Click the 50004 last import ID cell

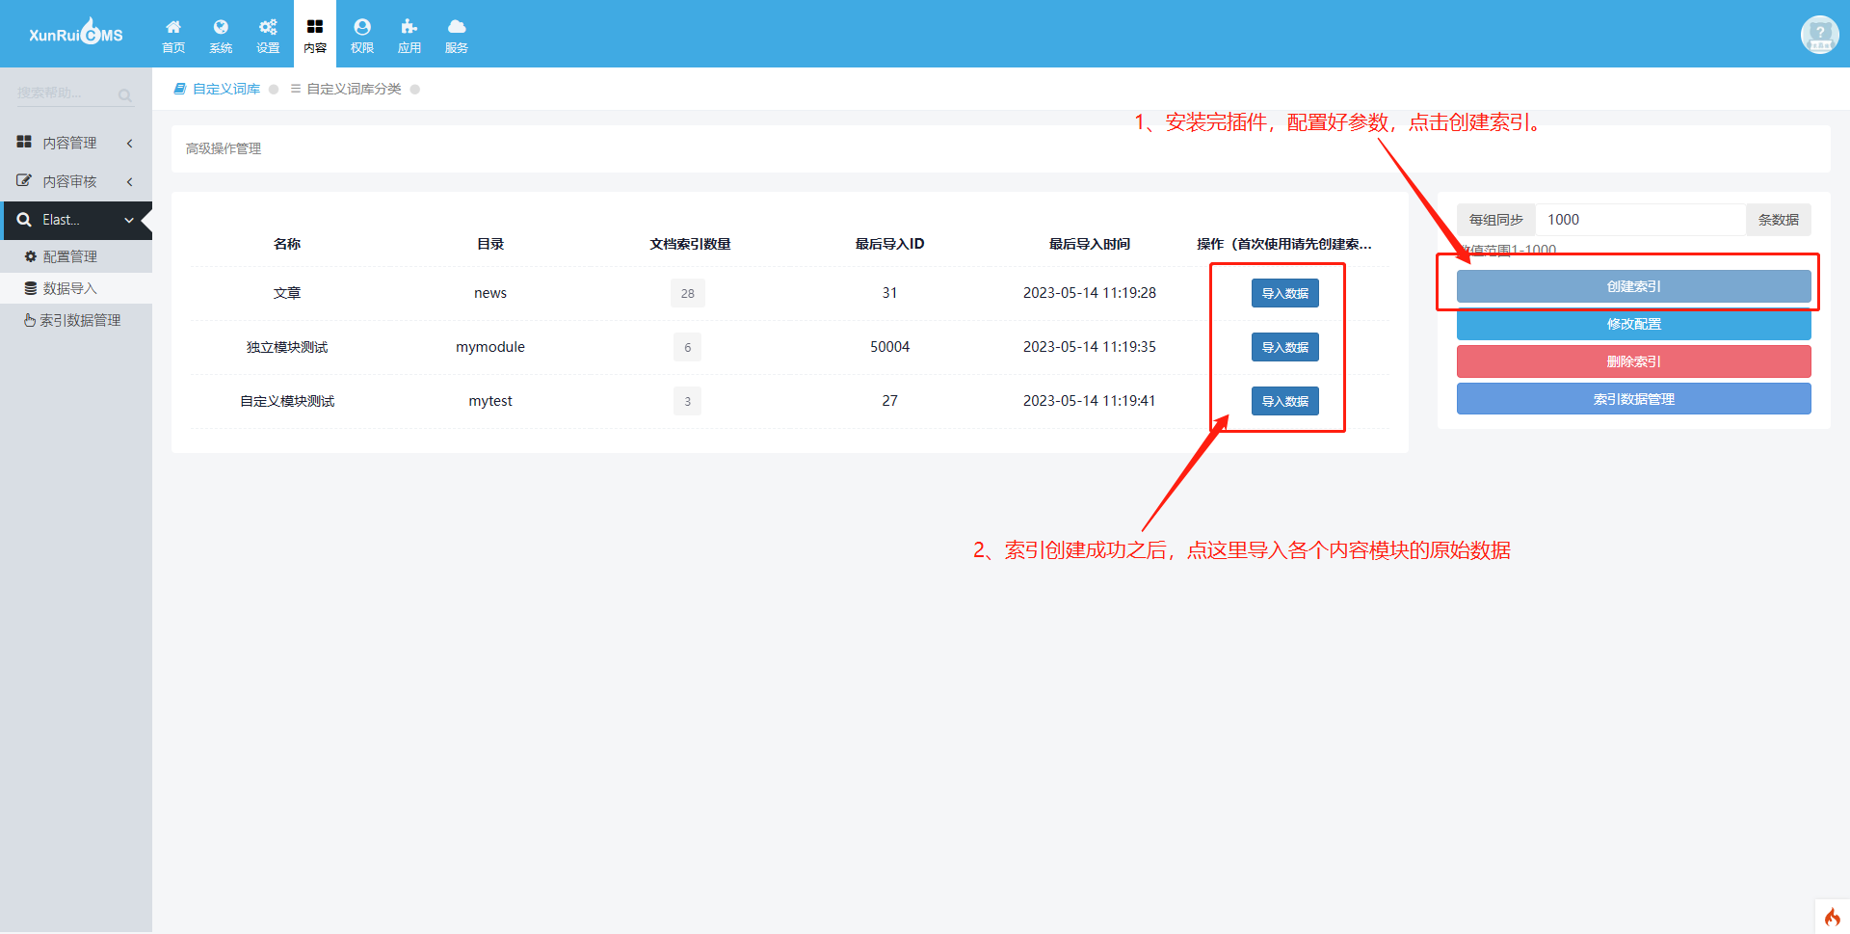pyautogui.click(x=890, y=347)
